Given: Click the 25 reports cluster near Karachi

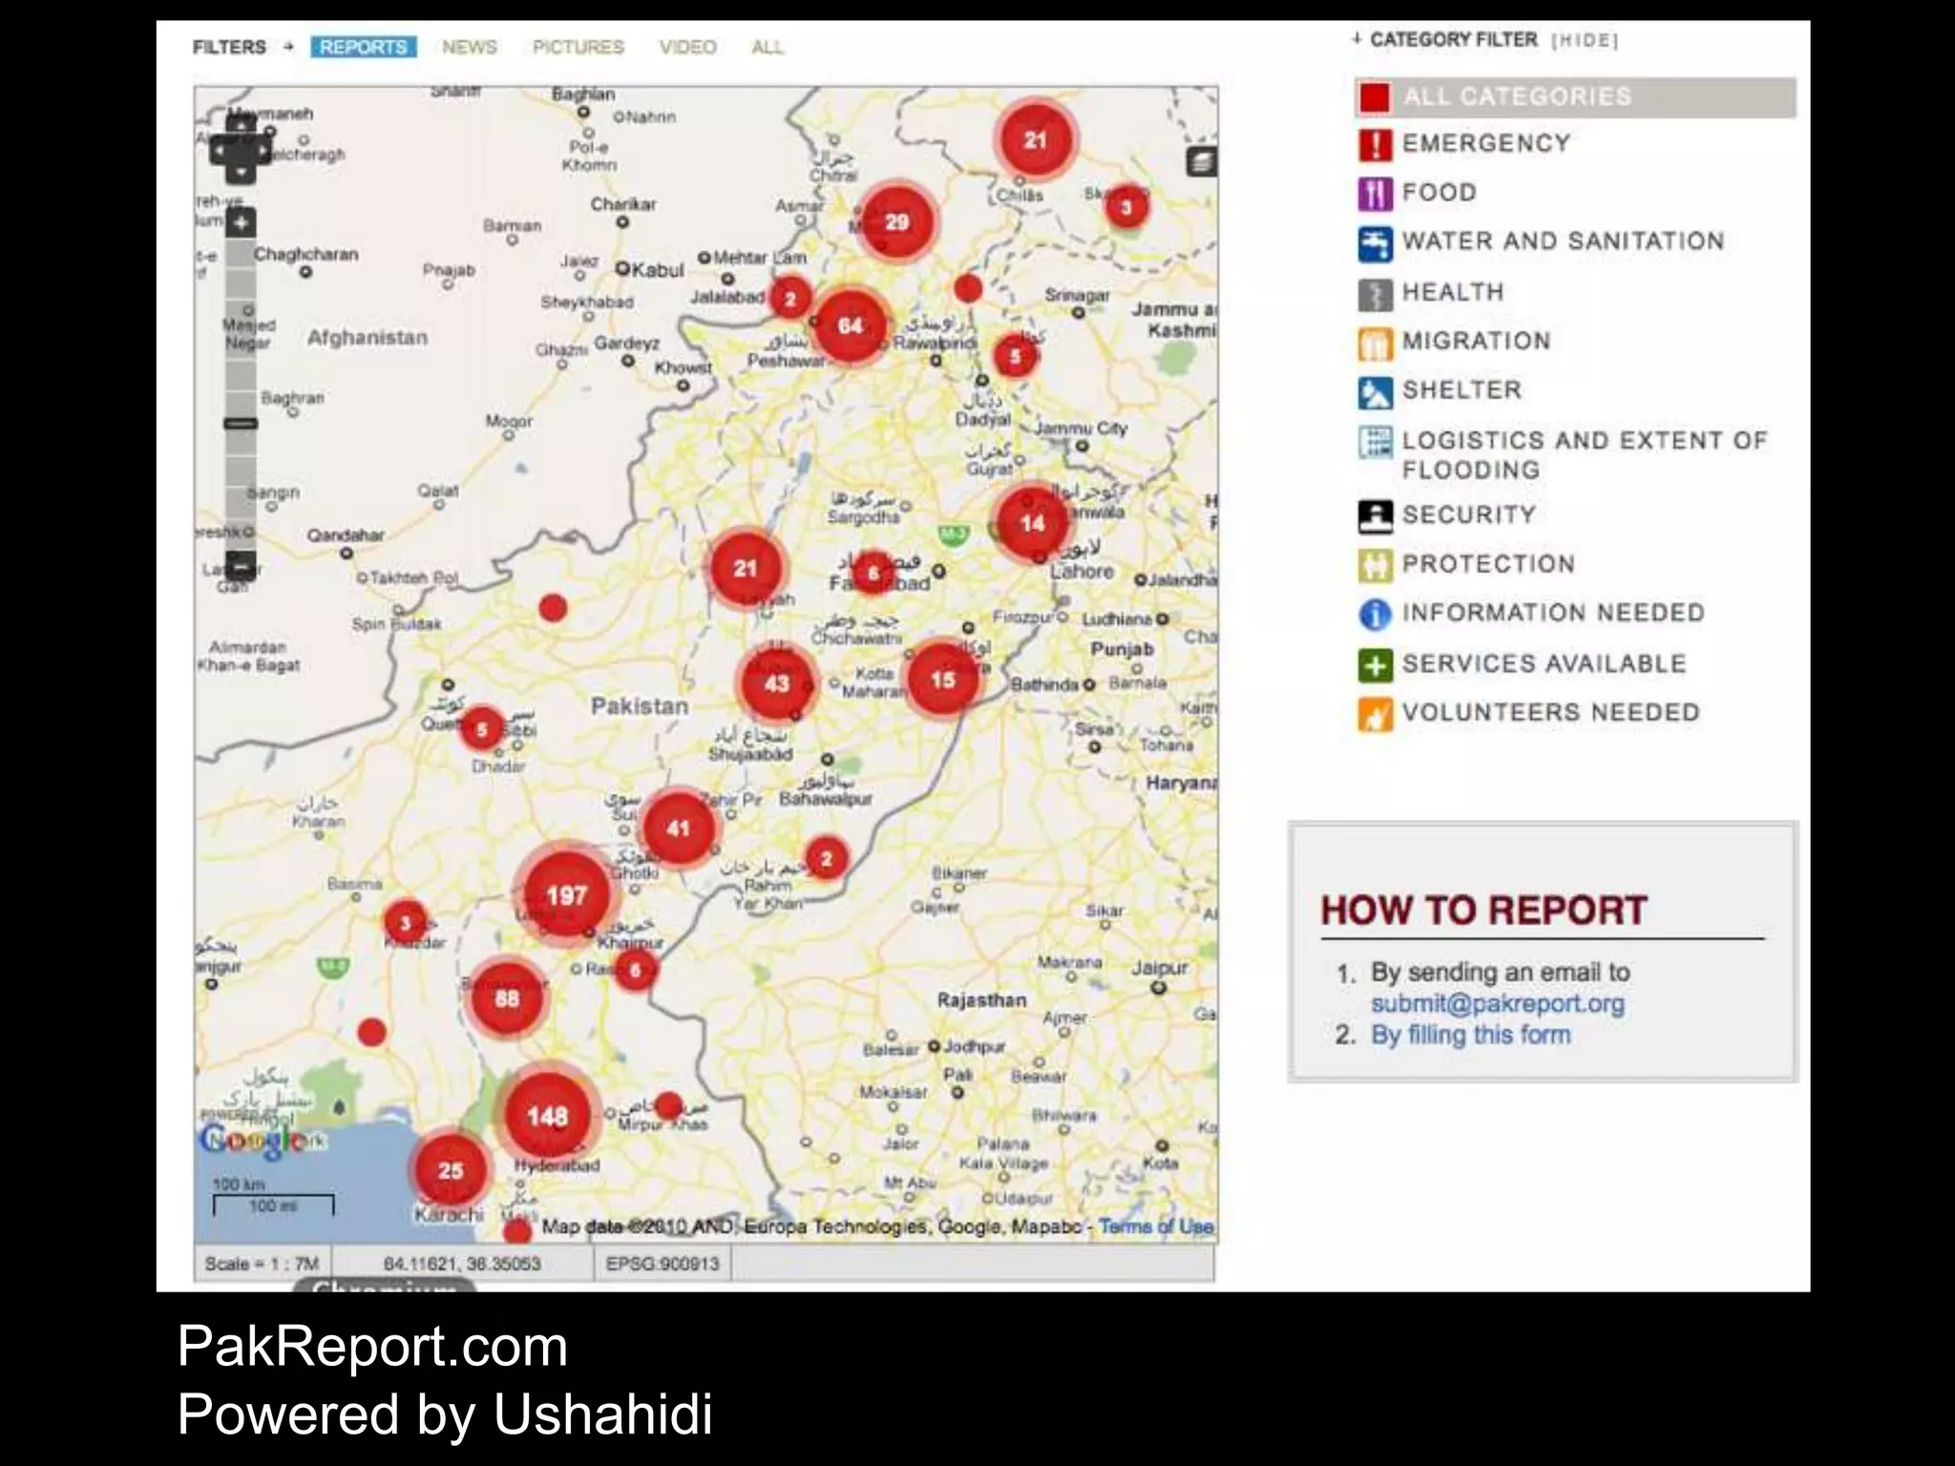Looking at the screenshot, I should 450,1170.
